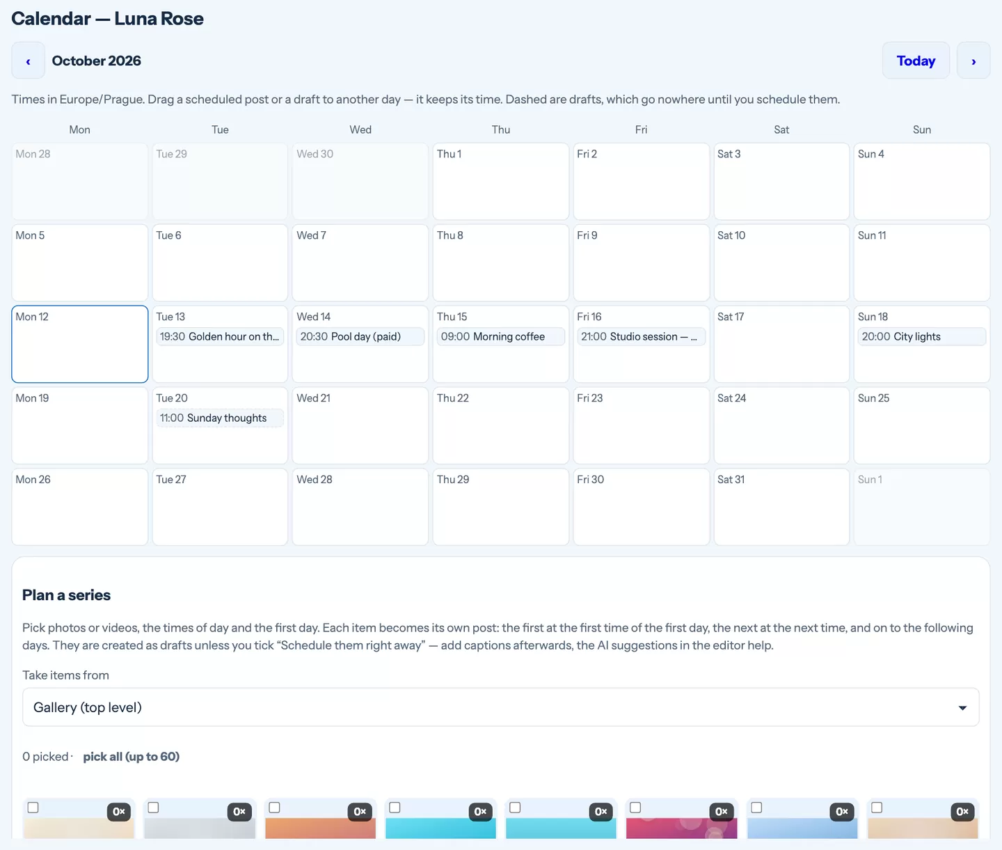Open the 19:30 Golden hour post on Tue 13
1002x850 pixels.
point(220,336)
